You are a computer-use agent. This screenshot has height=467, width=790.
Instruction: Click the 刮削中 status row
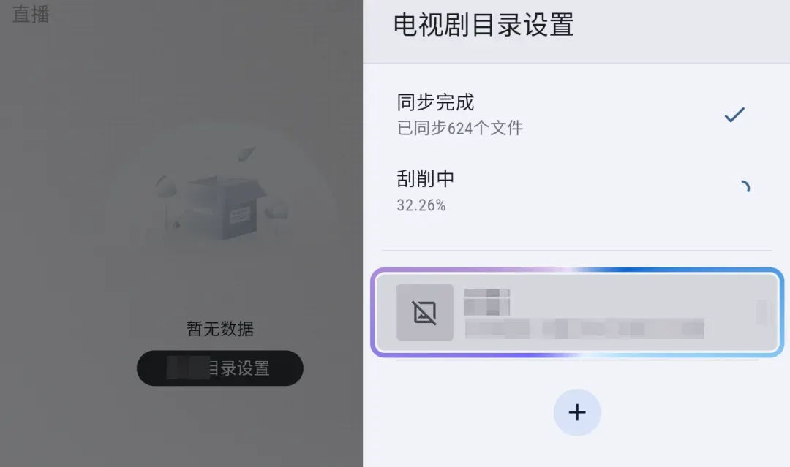(577, 191)
